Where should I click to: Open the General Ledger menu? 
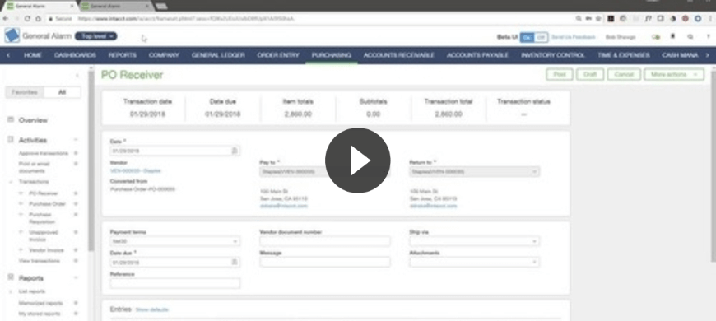click(x=218, y=55)
